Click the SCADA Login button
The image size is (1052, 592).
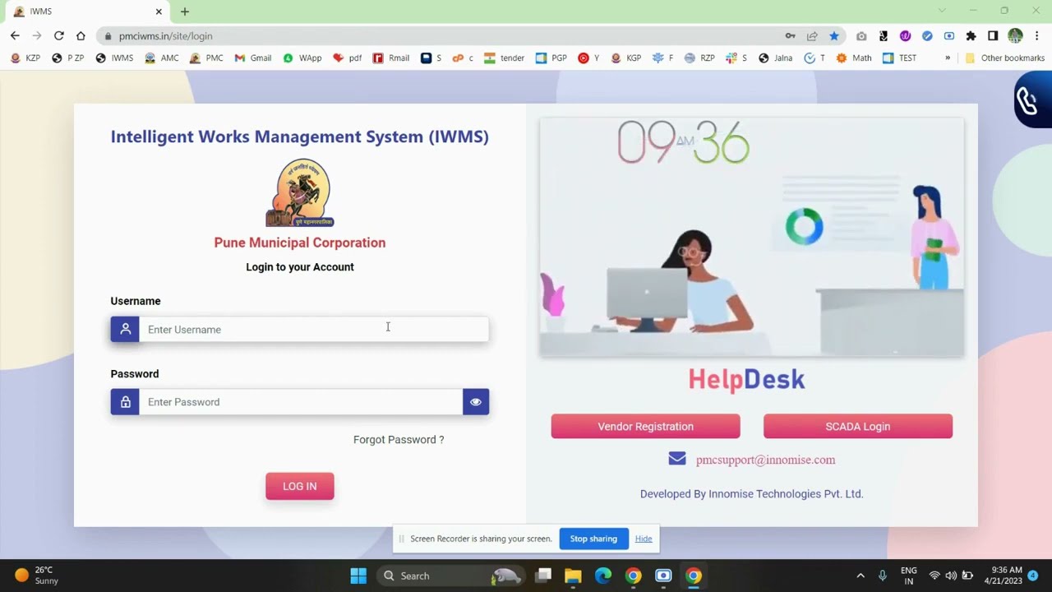click(858, 426)
